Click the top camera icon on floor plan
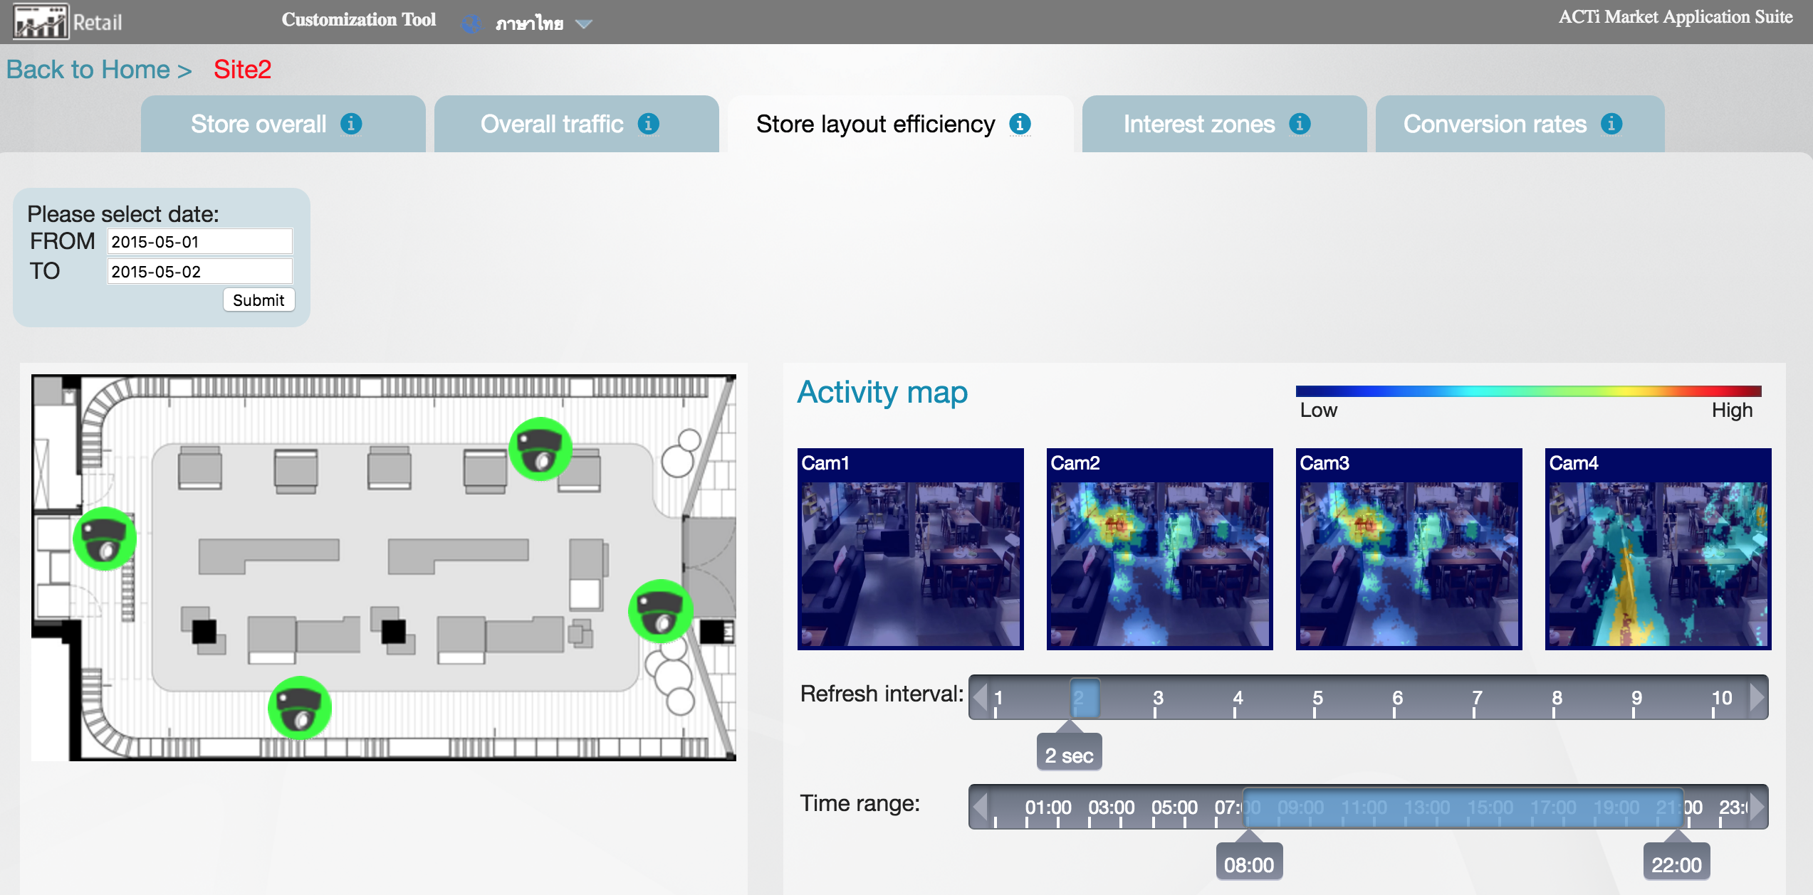Image resolution: width=1813 pixels, height=895 pixels. coord(540,449)
